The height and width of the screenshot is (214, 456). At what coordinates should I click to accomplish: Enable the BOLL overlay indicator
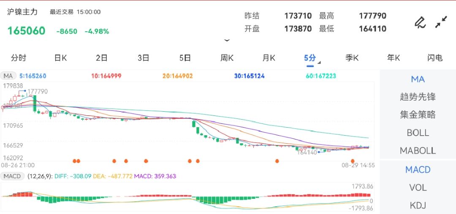(418, 133)
